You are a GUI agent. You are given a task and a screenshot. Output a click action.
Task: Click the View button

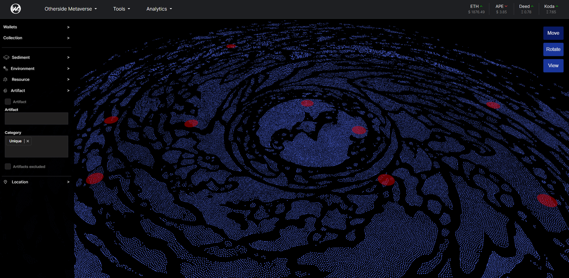pyautogui.click(x=553, y=65)
